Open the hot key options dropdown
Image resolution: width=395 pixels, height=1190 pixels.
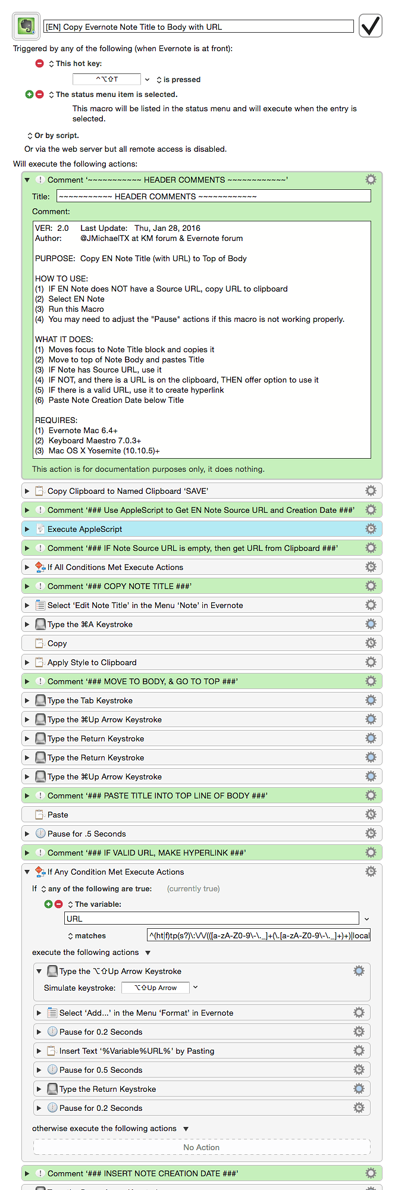[148, 80]
